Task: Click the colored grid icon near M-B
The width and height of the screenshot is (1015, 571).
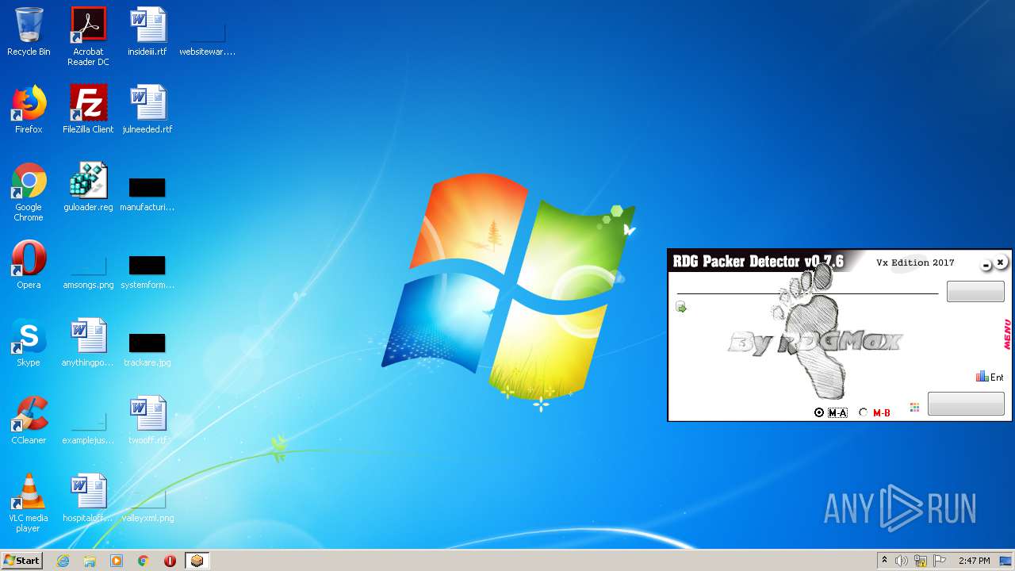Action: (914, 407)
